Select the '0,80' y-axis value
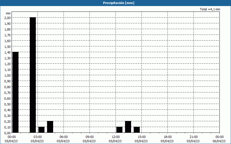Viewport: 231px width, 144px height. pos(8,87)
